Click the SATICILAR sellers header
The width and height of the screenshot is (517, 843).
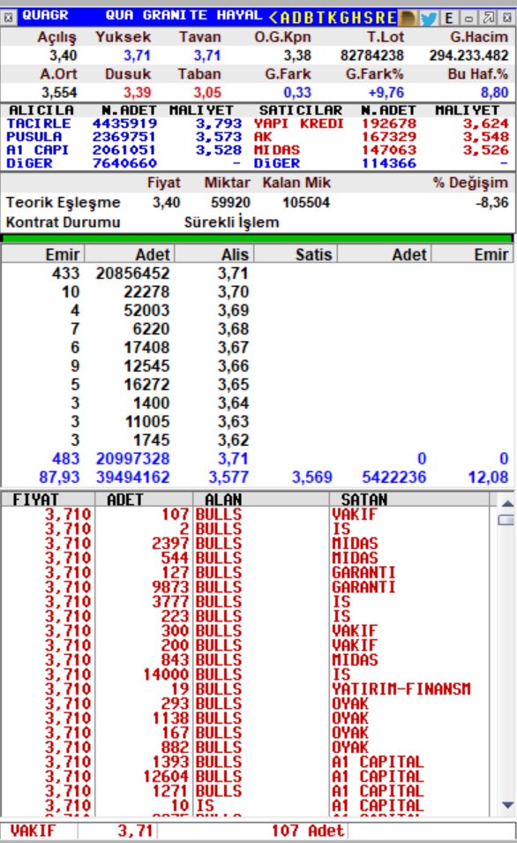(x=301, y=110)
